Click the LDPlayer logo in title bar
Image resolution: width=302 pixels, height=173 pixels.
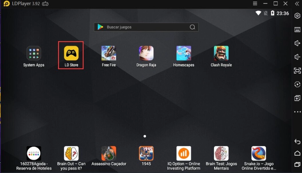point(6,4)
